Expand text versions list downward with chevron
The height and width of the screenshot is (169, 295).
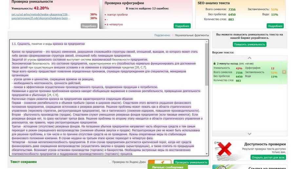(x=249, y=134)
